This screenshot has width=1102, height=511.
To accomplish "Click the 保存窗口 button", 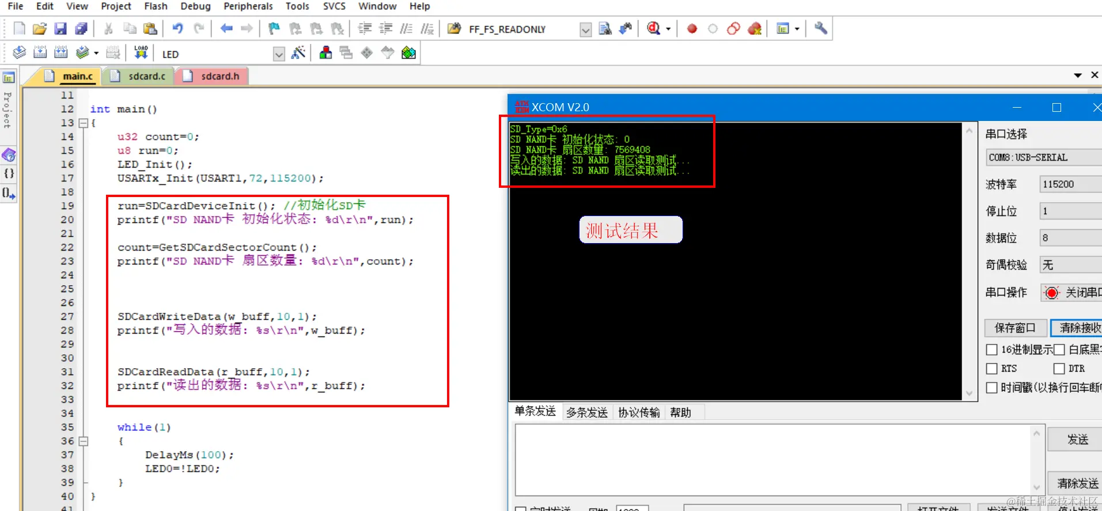I will click(1015, 328).
